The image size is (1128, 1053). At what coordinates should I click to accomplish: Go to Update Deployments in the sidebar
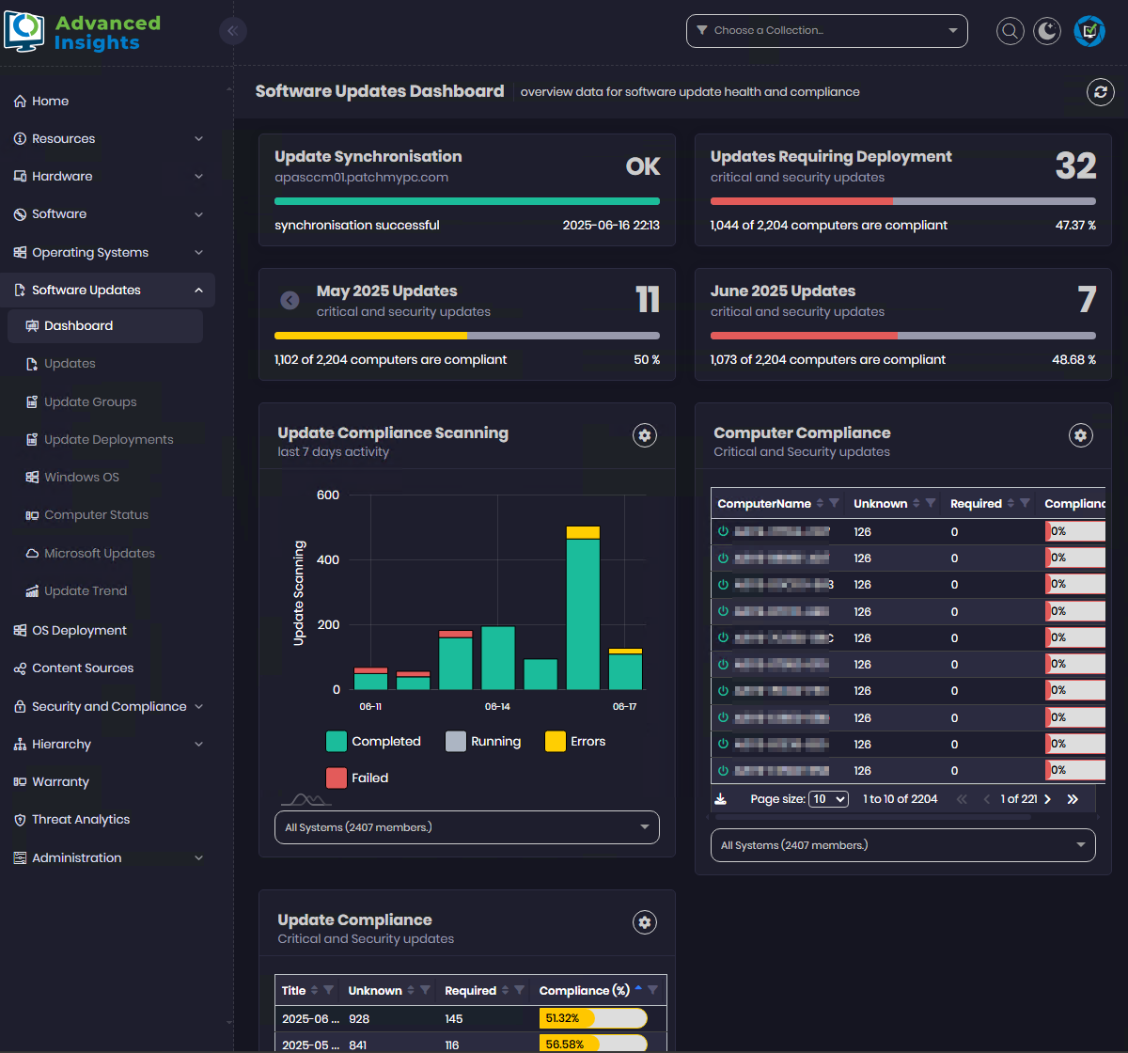pos(108,439)
